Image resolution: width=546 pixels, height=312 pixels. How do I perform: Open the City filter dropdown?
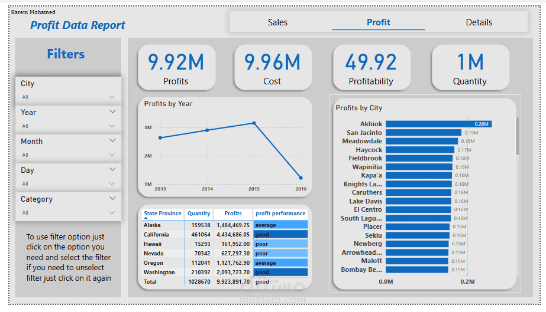[x=68, y=97]
